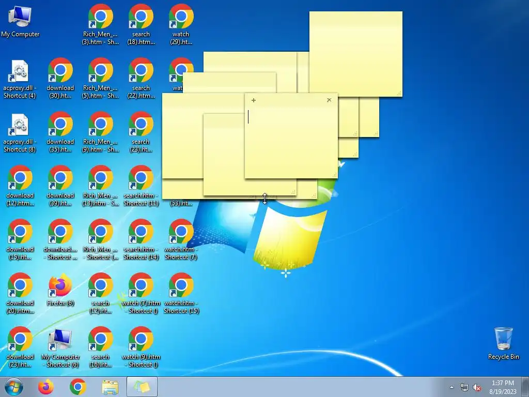Image resolution: width=529 pixels, height=397 pixels.
Task: Select watch.htm - Shortcut (15) icon
Action: pos(181,294)
